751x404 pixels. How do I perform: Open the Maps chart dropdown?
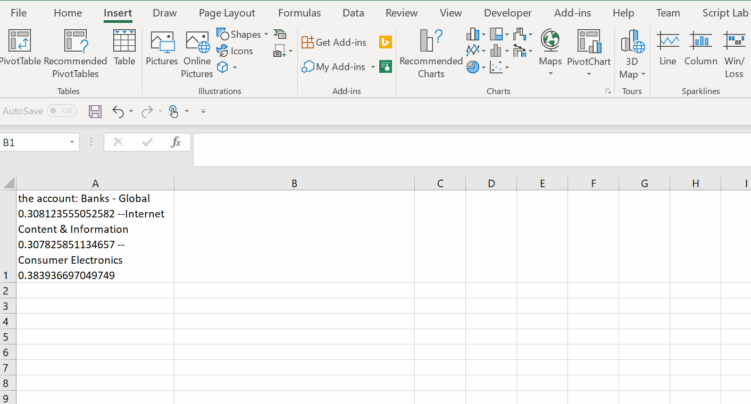[x=550, y=73]
